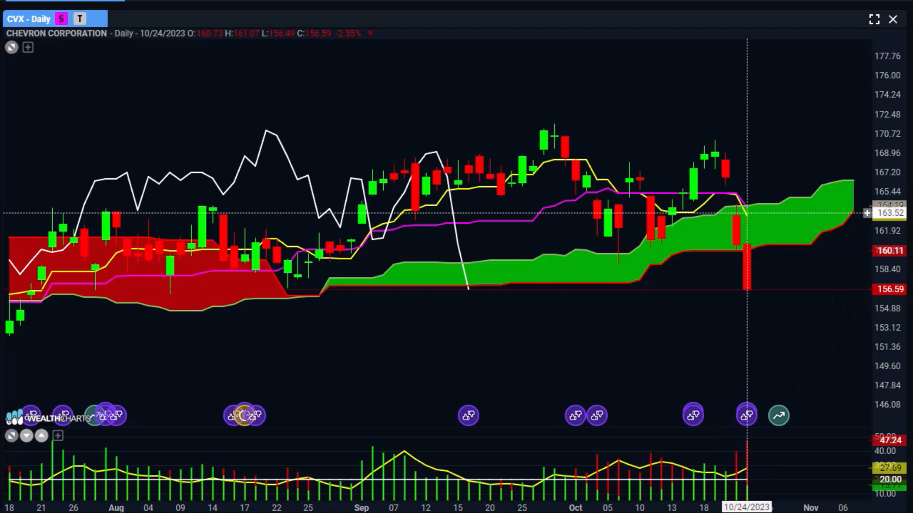
Task: Click the plus button beside the 163.52 price label
Action: tap(867, 213)
